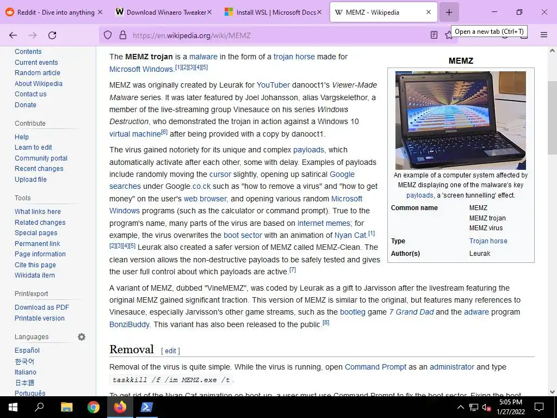View site security padlock info
The image size is (557, 418).
[x=123, y=35]
